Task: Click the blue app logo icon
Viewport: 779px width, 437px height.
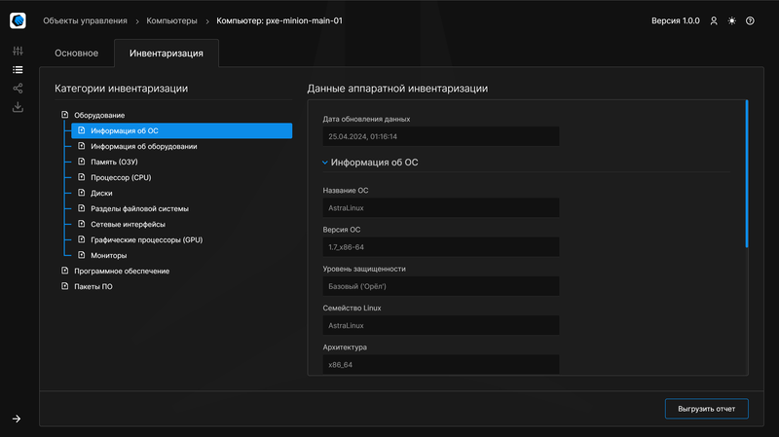Action: tap(18, 20)
